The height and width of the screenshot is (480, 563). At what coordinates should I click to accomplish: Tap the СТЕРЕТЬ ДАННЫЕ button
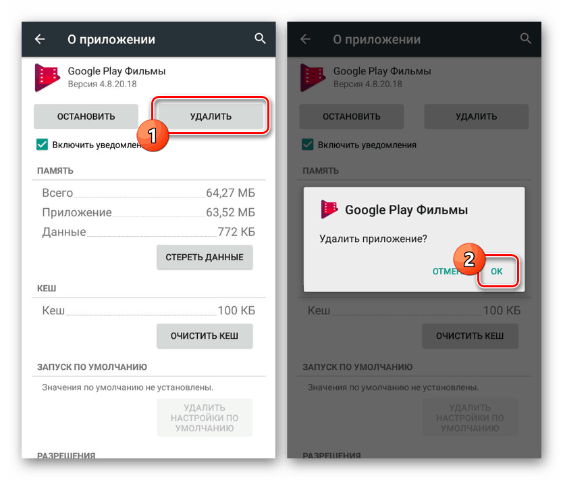click(x=205, y=258)
